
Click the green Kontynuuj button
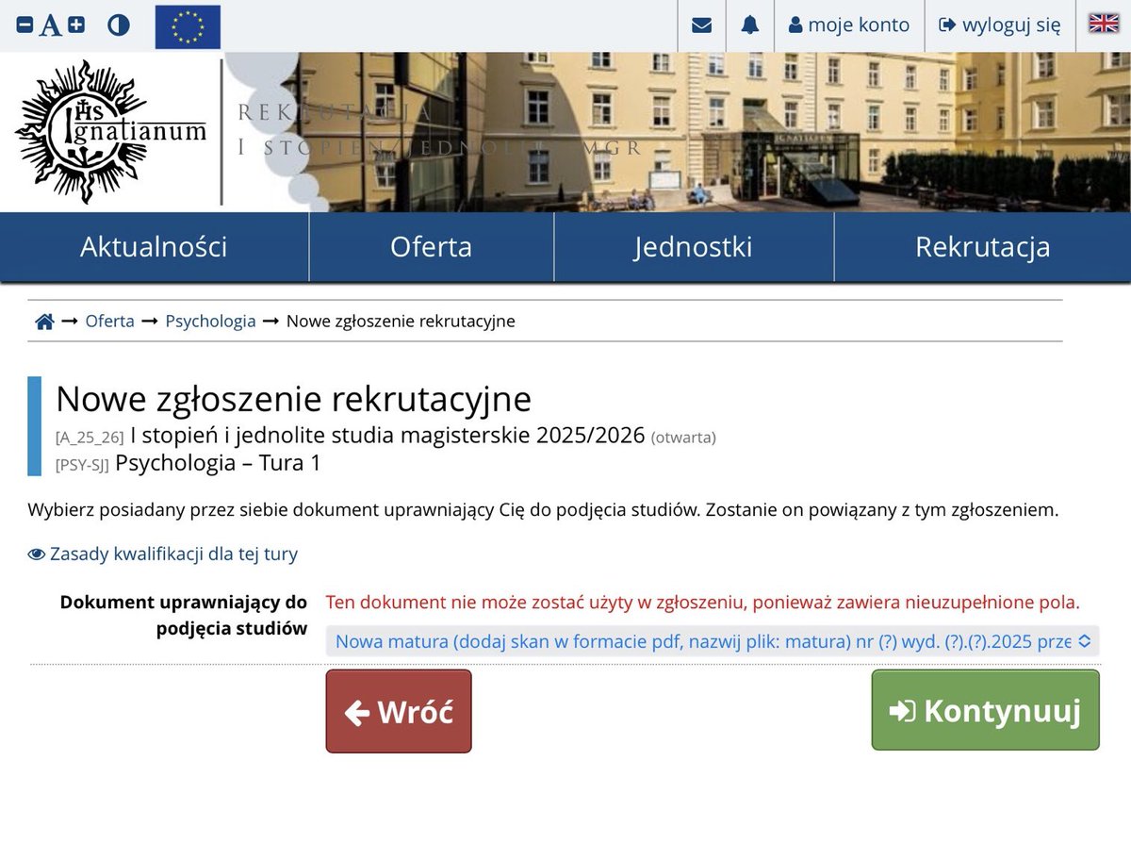pyautogui.click(x=985, y=710)
